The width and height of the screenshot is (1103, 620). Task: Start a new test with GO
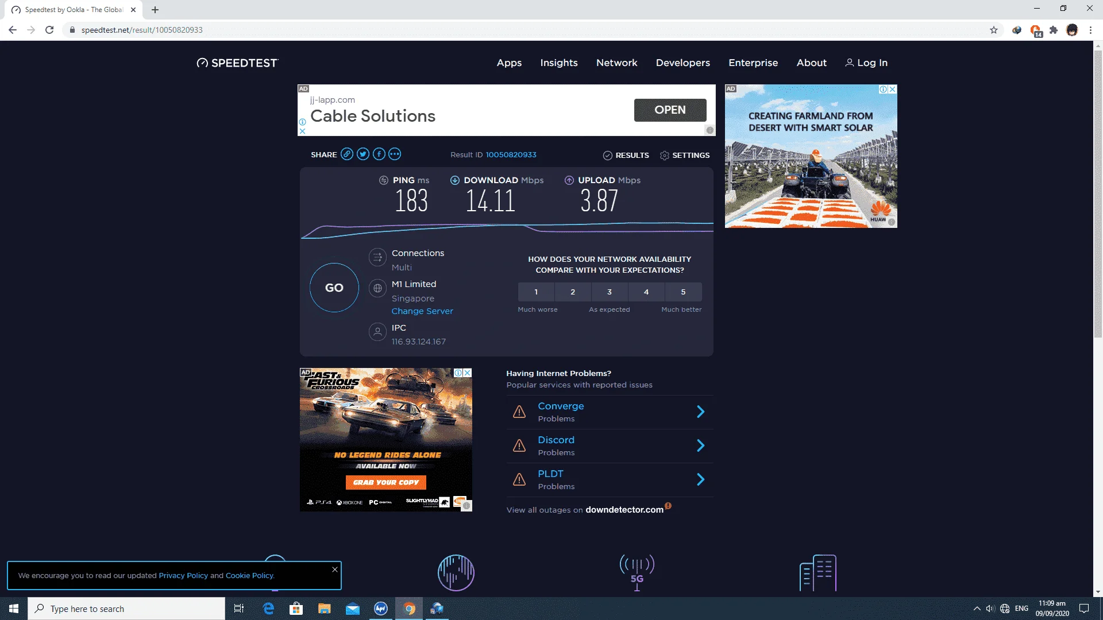(334, 288)
